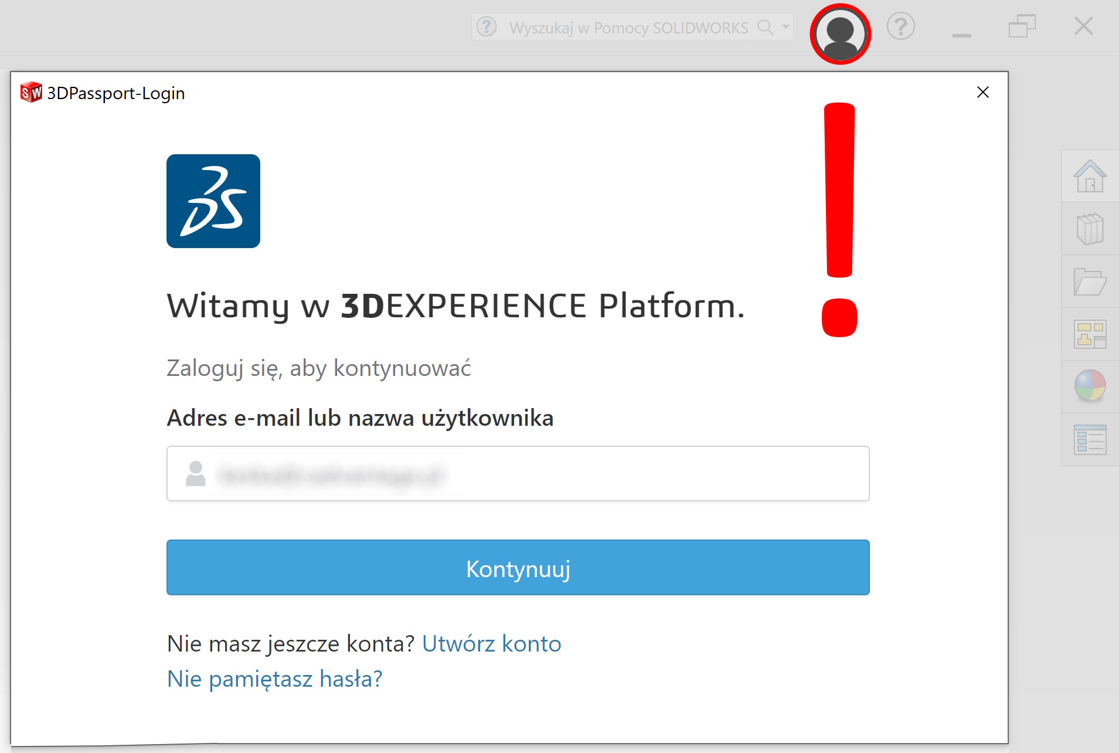Viewport: 1119px width, 753px height.
Task: Click the SW icon in dialog title
Action: pyautogui.click(x=31, y=93)
